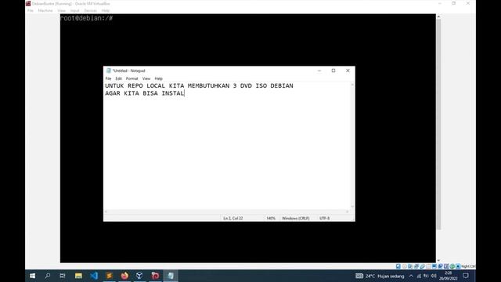
Task: Open VirtualBox Machine menu
Action: tap(45, 10)
